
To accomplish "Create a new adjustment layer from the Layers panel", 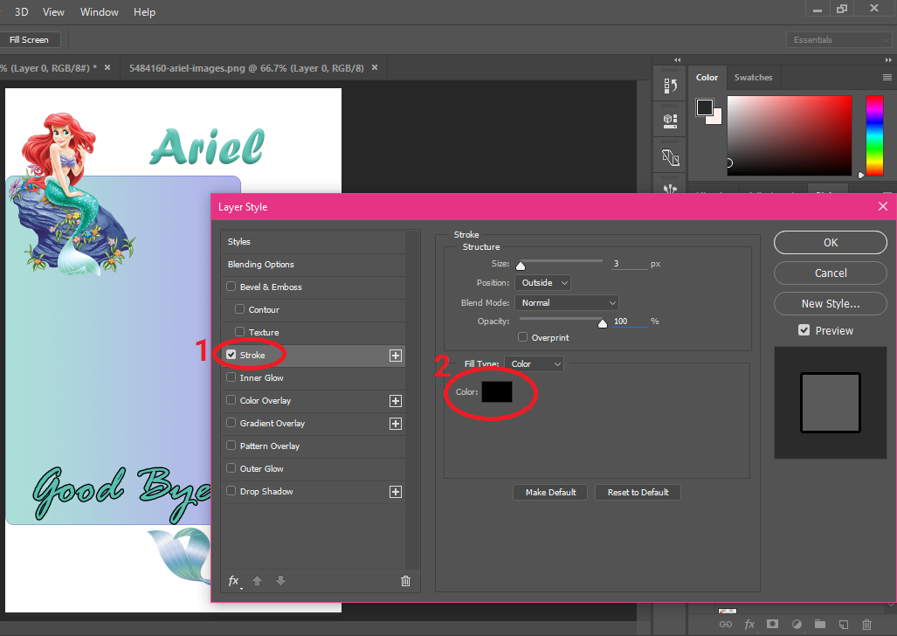I will (x=797, y=624).
